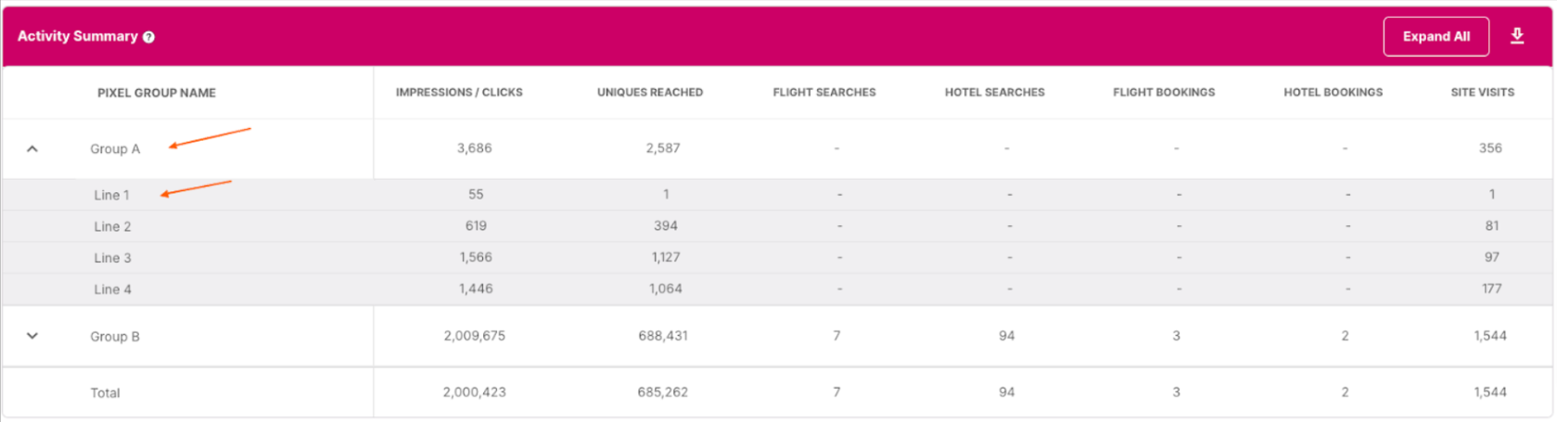Screen dimensions: 1557x422
Task: Click the Hotel Searches column header
Action: coord(994,92)
